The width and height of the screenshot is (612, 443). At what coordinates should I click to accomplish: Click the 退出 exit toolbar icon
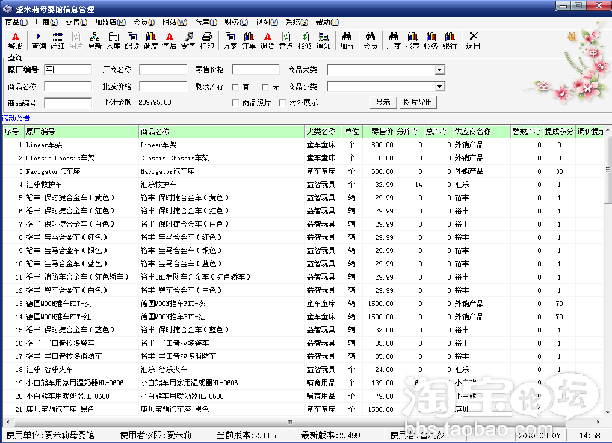pos(473,41)
